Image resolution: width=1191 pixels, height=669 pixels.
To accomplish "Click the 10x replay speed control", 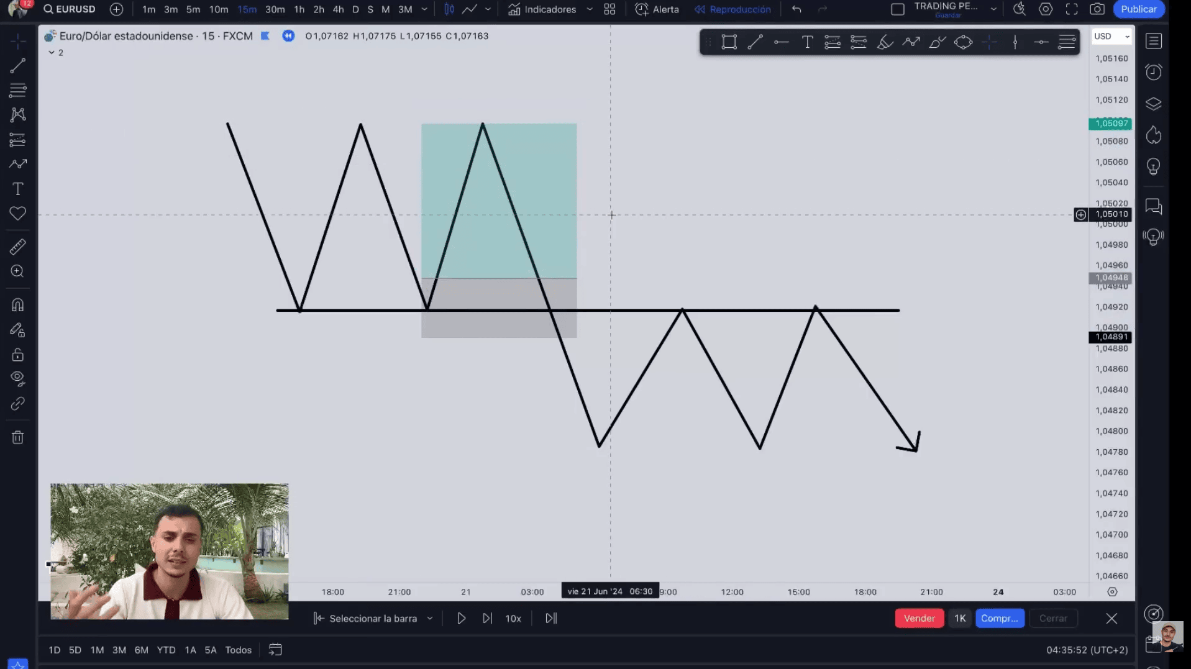I will point(513,619).
